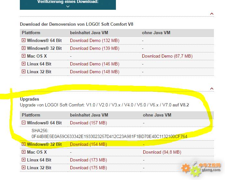Click Plattform header in Demo table
The image size is (225, 180).
click(x=31, y=33)
